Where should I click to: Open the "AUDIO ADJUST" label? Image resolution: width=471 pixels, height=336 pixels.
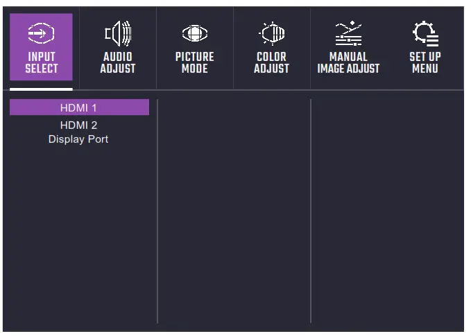pyautogui.click(x=117, y=63)
